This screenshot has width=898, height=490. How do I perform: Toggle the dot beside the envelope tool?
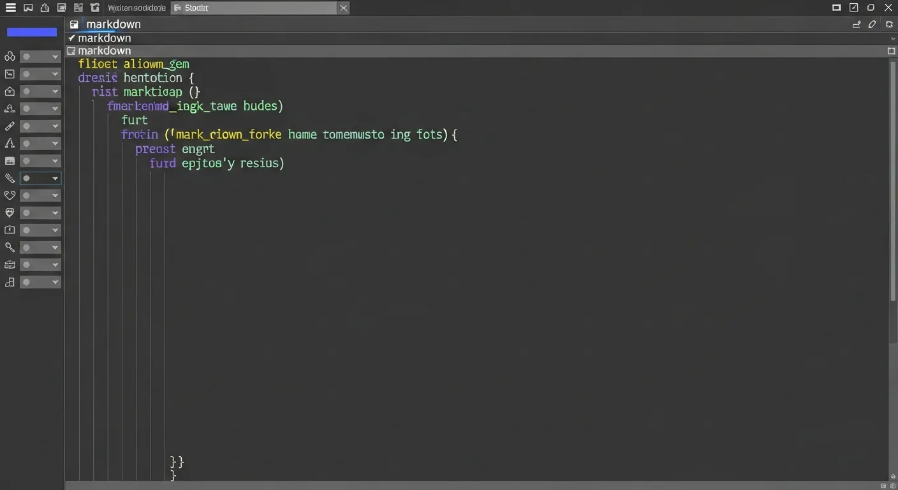click(x=26, y=91)
